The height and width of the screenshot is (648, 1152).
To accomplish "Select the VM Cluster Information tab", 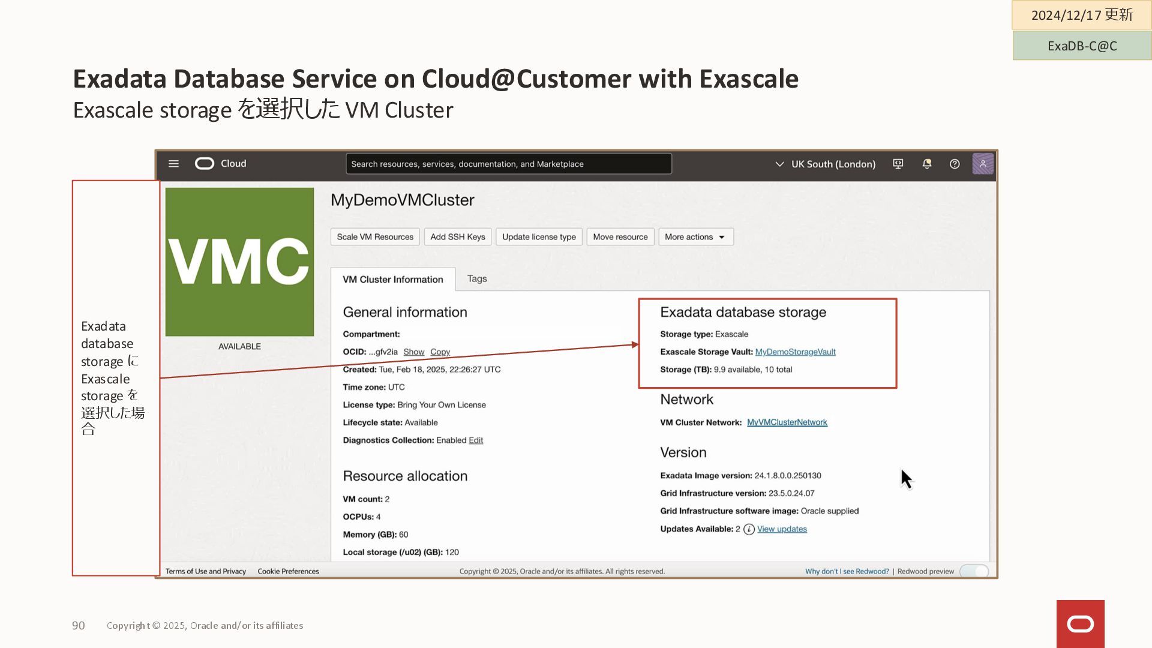I will click(393, 279).
